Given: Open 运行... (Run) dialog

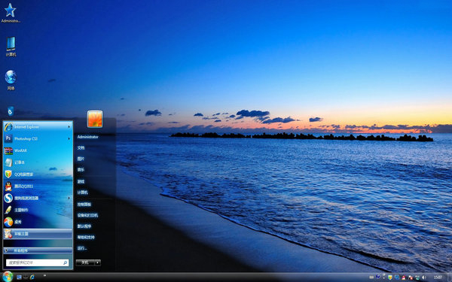Looking at the screenshot, I should coord(82,248).
